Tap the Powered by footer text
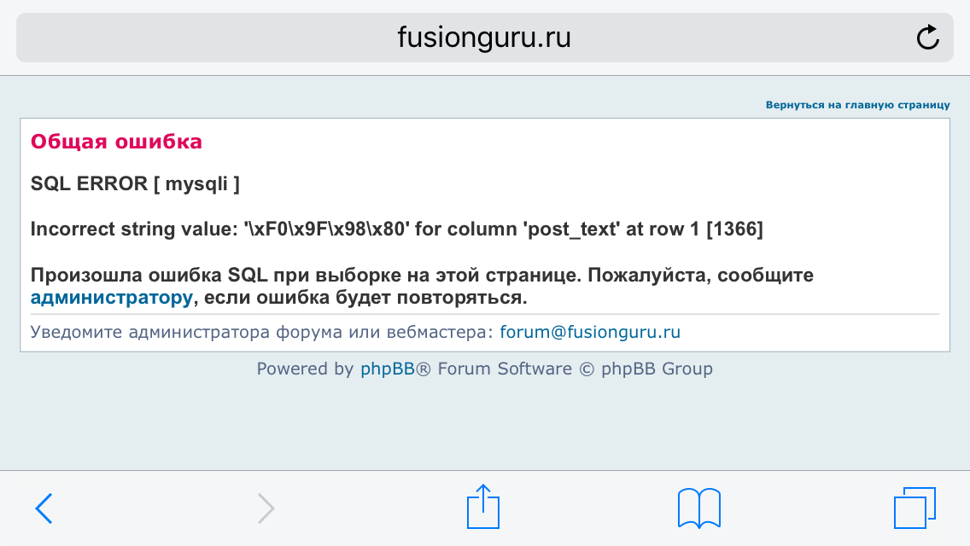Viewport: 970px width, 546px height. (x=305, y=369)
